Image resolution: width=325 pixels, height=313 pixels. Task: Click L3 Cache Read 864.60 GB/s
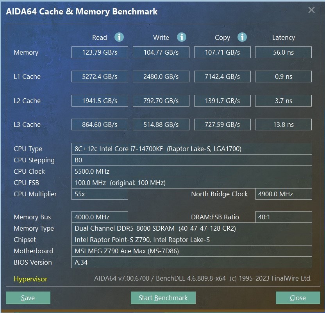click(100, 124)
